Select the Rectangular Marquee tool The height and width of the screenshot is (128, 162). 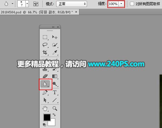tap(45, 37)
